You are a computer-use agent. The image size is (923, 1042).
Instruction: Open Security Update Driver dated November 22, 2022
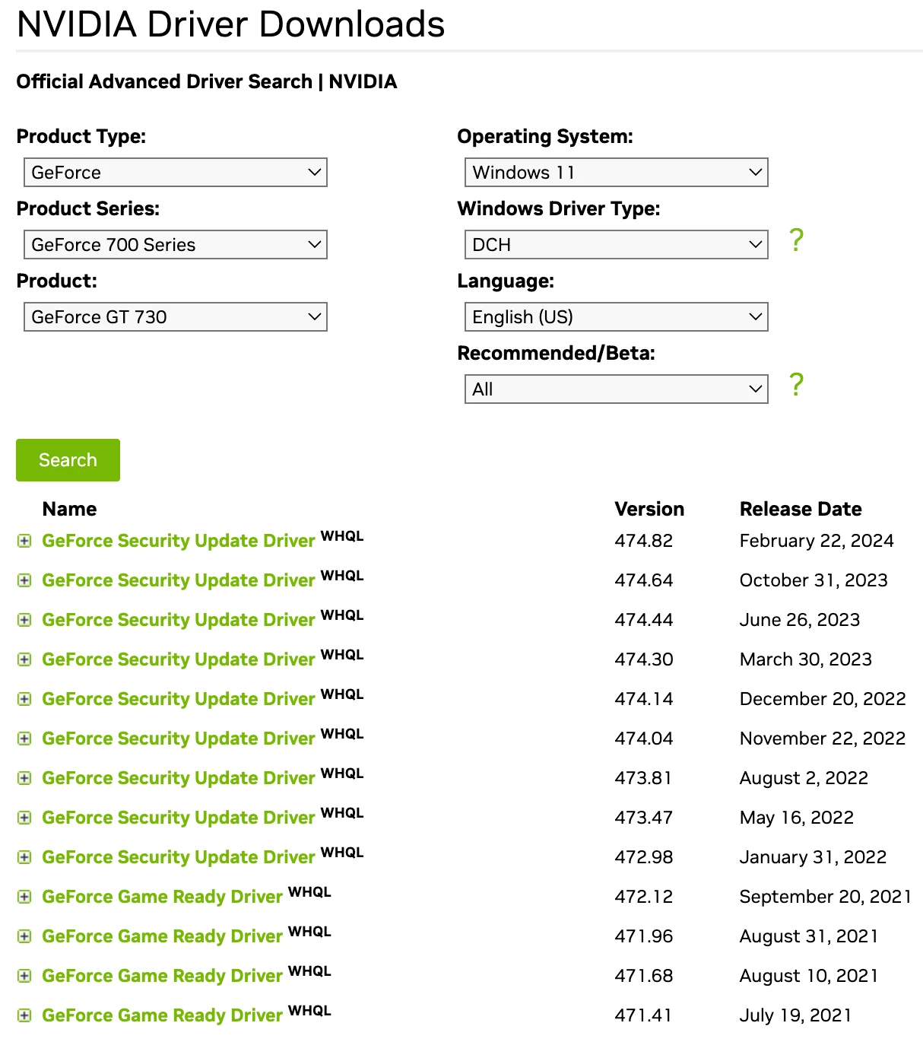178,739
